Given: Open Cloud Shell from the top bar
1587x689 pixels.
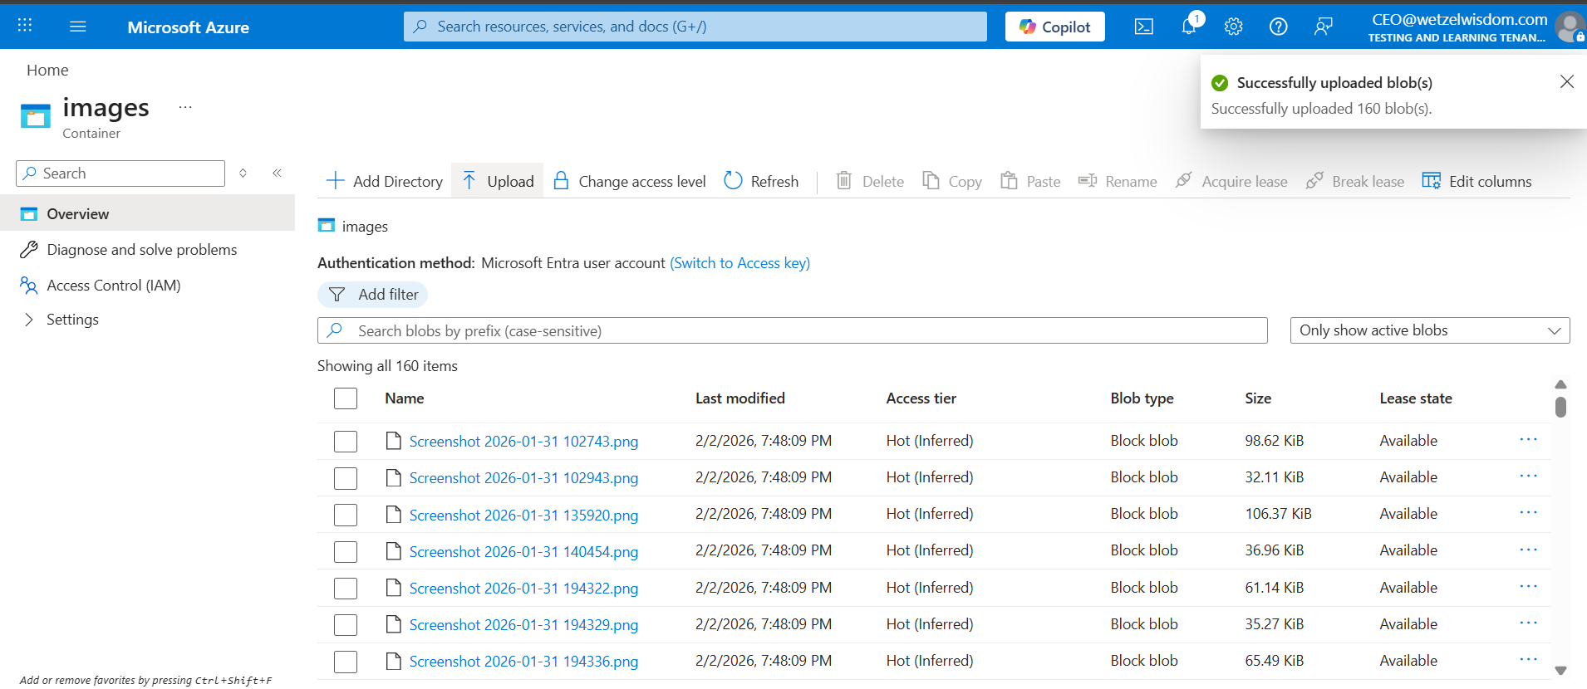Looking at the screenshot, I should tap(1143, 27).
